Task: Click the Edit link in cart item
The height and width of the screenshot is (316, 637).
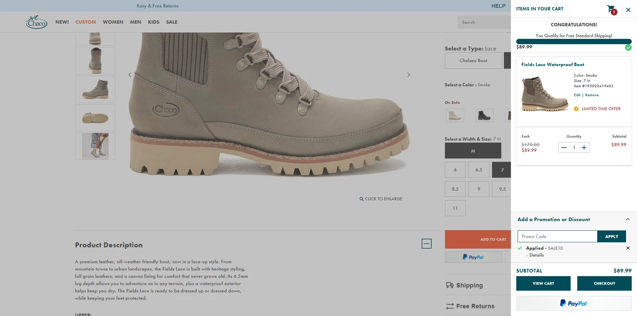Action: coord(577,95)
